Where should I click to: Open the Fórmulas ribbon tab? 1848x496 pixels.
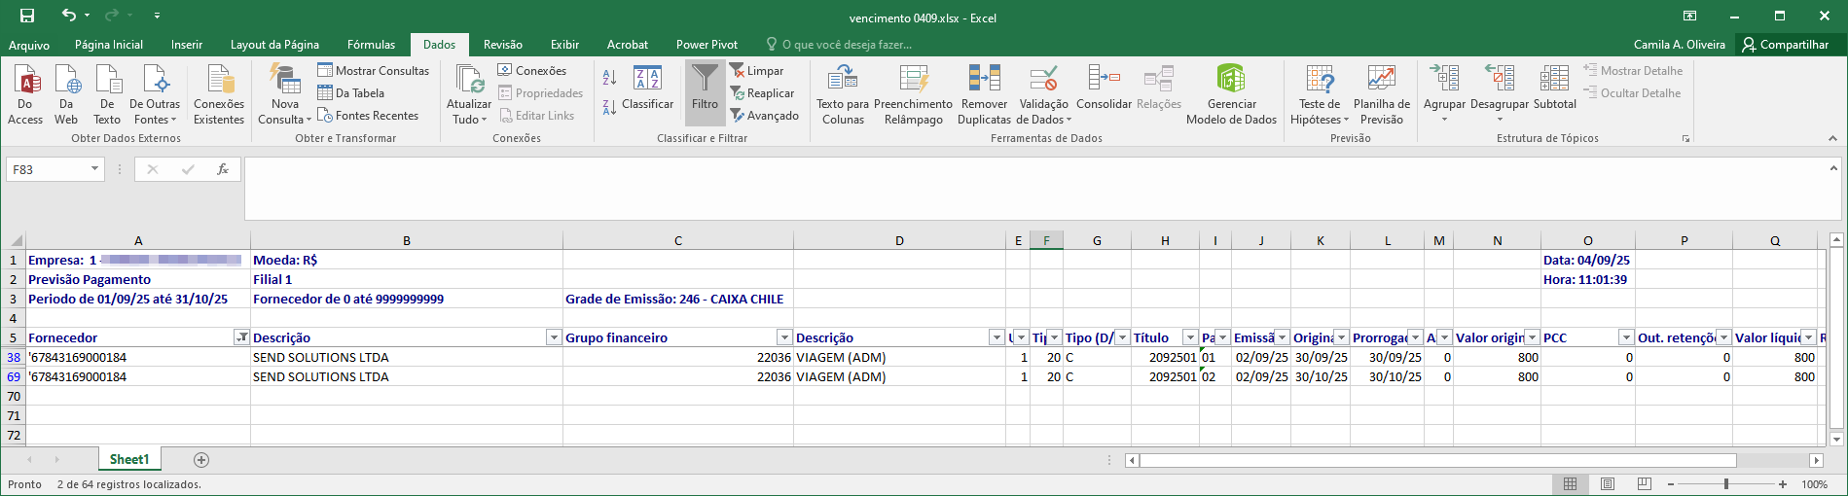coord(371,45)
